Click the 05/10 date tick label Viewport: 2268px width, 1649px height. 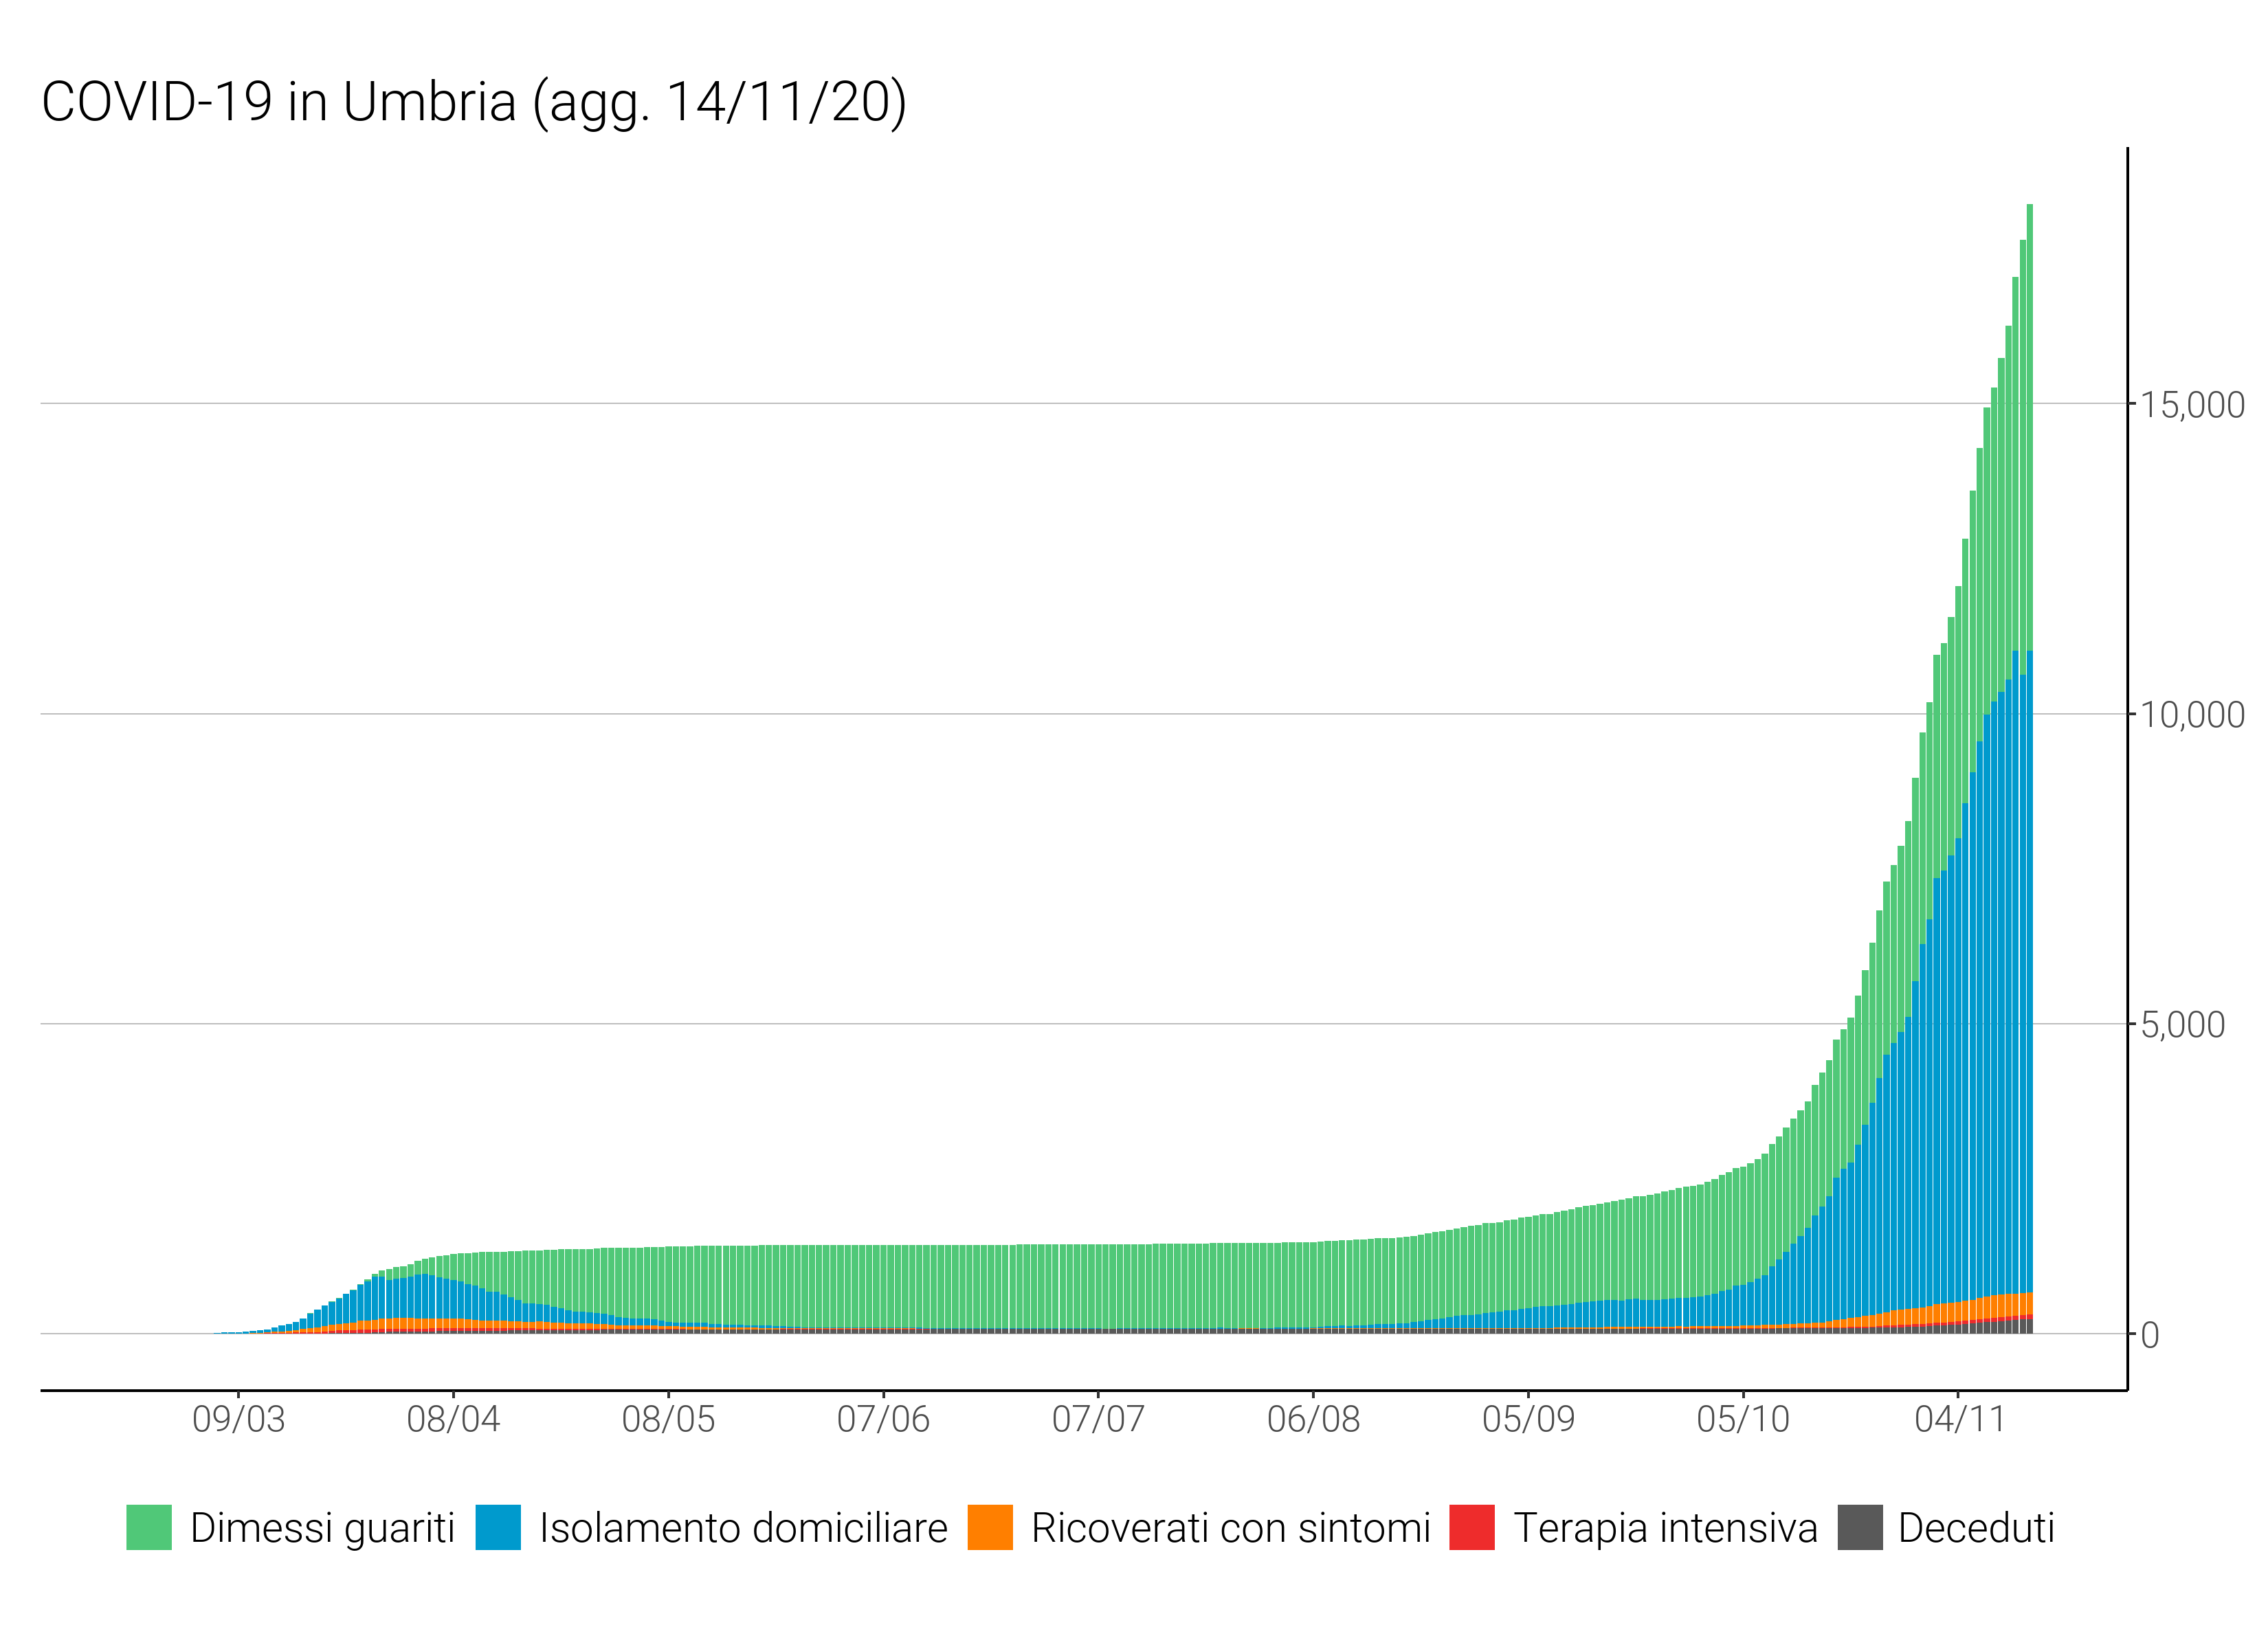coord(1743,1419)
